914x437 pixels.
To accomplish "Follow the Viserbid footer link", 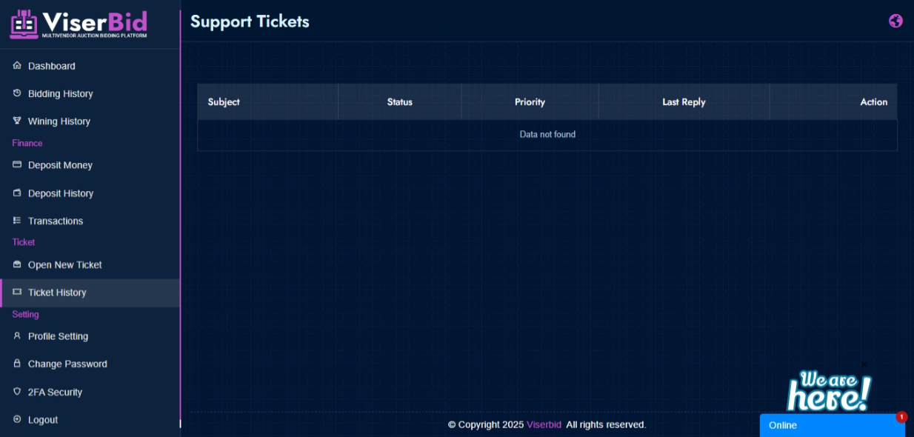I will 544,424.
